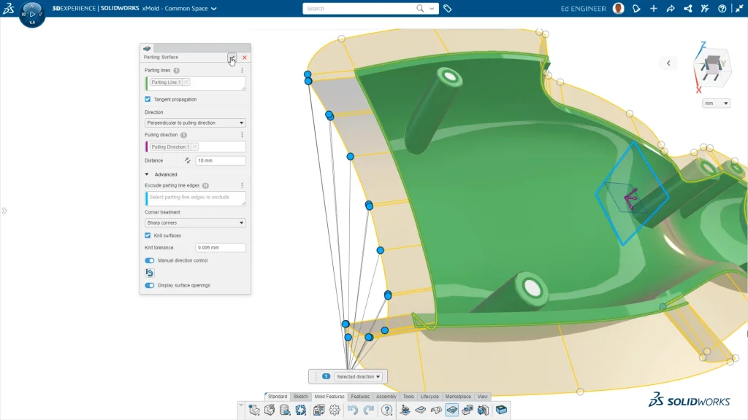This screenshot has width=748, height=420.
Task: Open settings gear in bottom toolbar
Action: click(x=335, y=410)
